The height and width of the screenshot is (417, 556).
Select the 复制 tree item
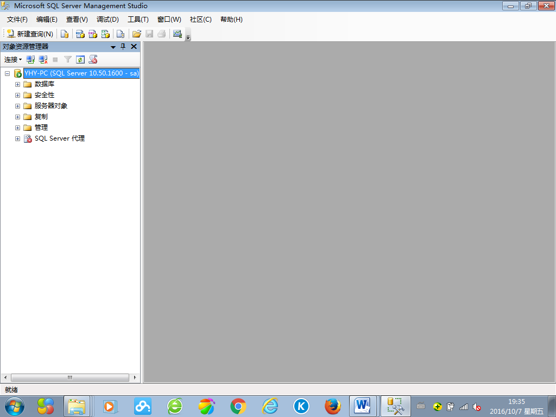(x=41, y=117)
